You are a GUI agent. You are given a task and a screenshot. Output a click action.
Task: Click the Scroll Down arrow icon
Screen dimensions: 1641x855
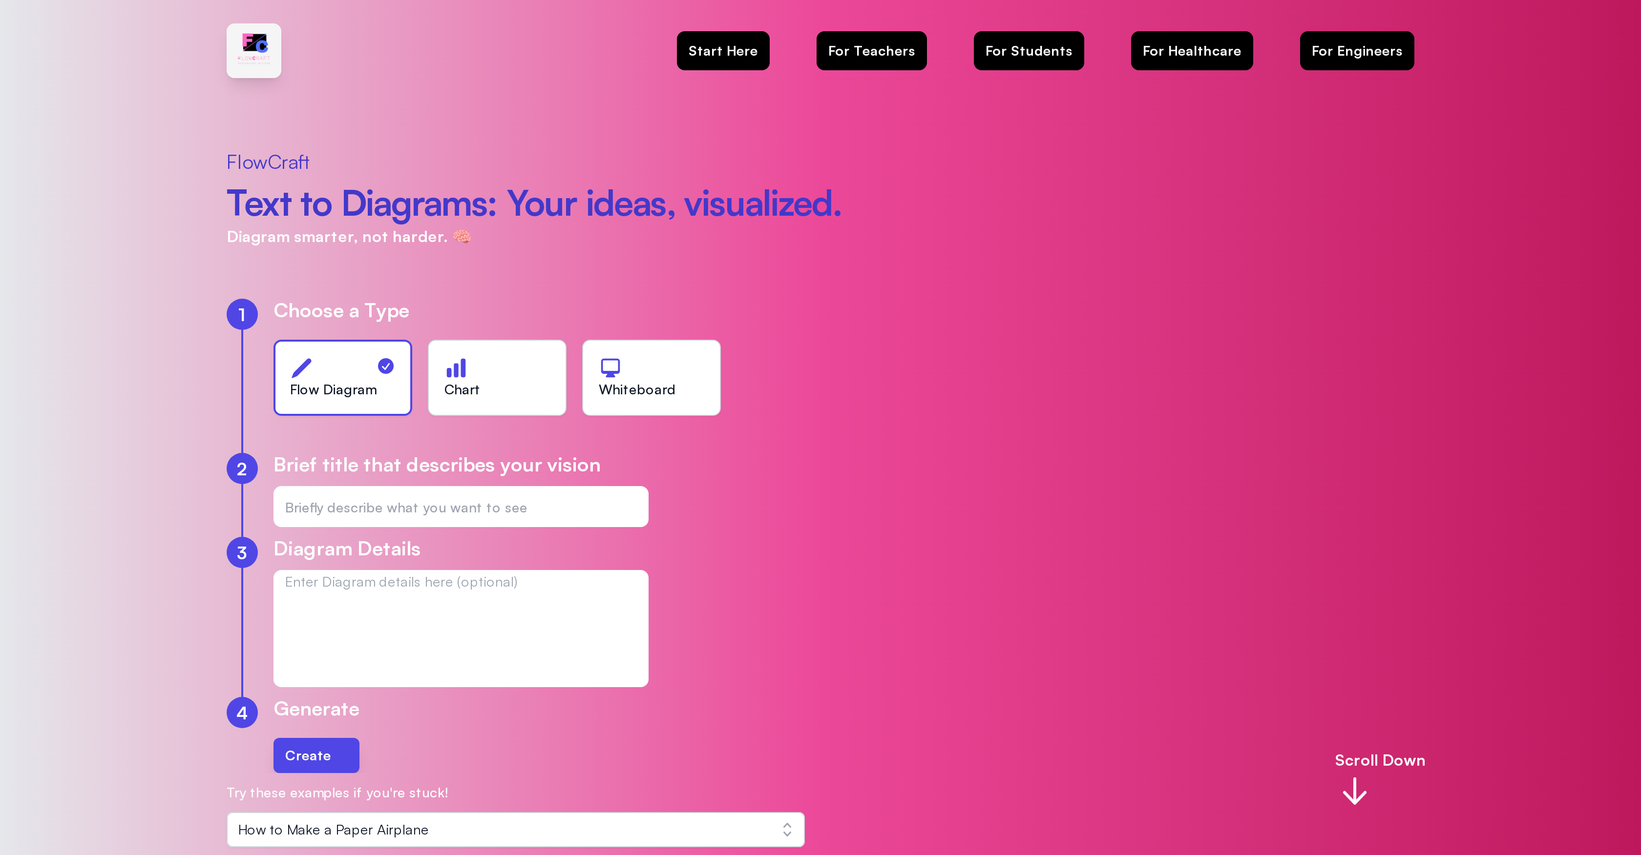point(1354,792)
